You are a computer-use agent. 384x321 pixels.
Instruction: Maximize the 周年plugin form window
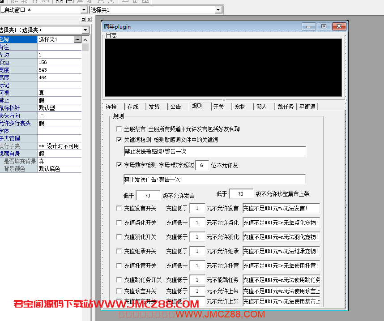point(324,26)
